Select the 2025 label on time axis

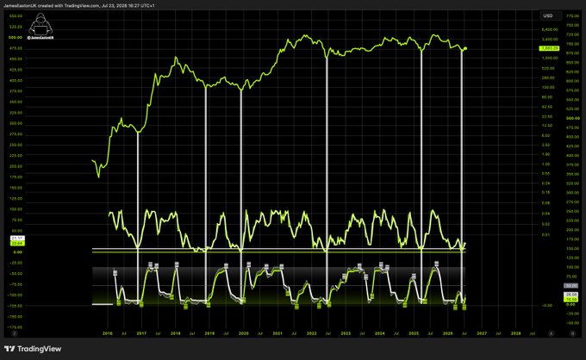coord(414,333)
